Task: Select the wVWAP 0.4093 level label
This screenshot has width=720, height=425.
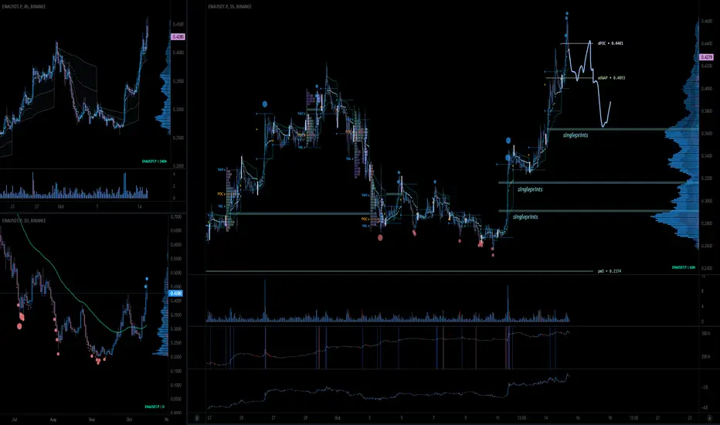Action: tap(611, 77)
